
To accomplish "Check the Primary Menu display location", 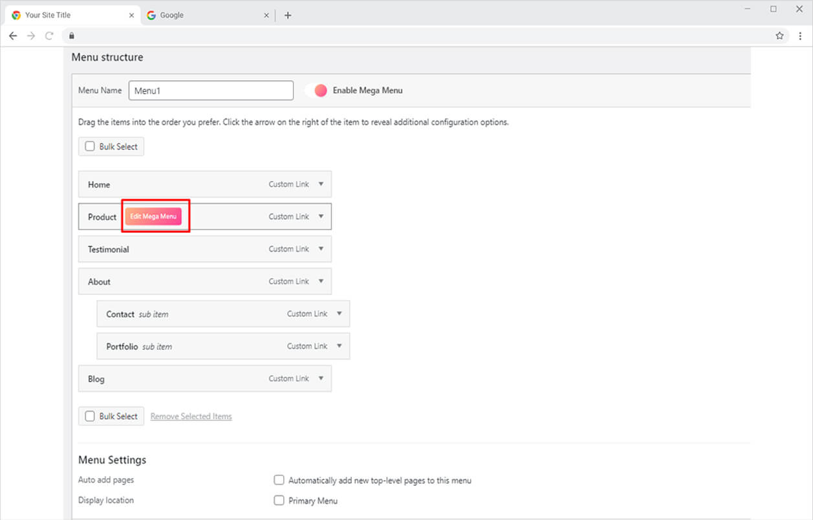I will (279, 500).
